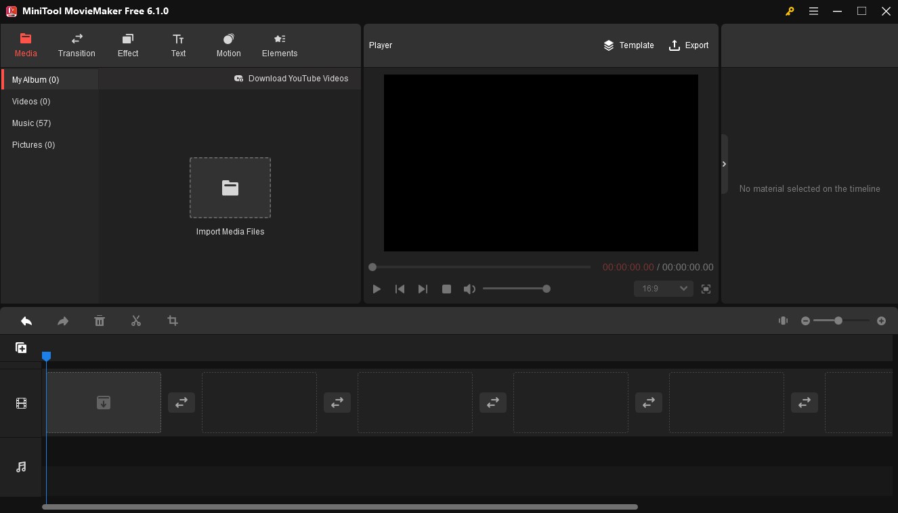Image resolution: width=898 pixels, height=513 pixels.
Task: Mute playback with the speaker icon
Action: pyautogui.click(x=469, y=289)
